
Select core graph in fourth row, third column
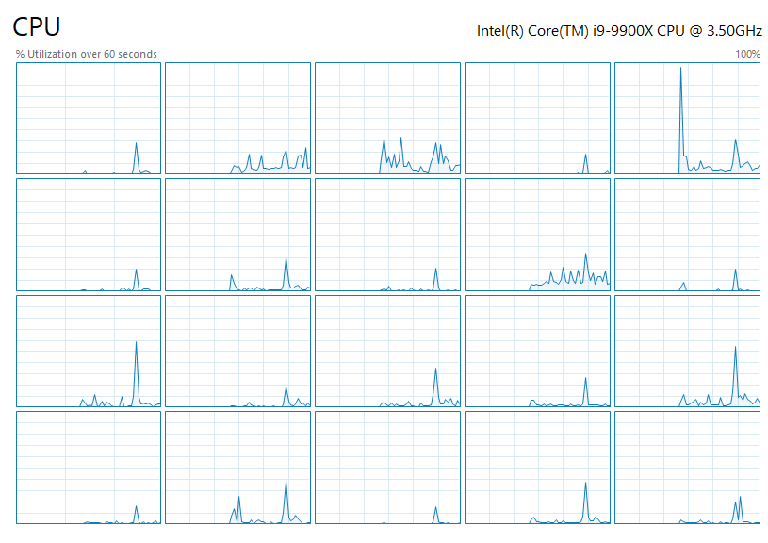388,468
